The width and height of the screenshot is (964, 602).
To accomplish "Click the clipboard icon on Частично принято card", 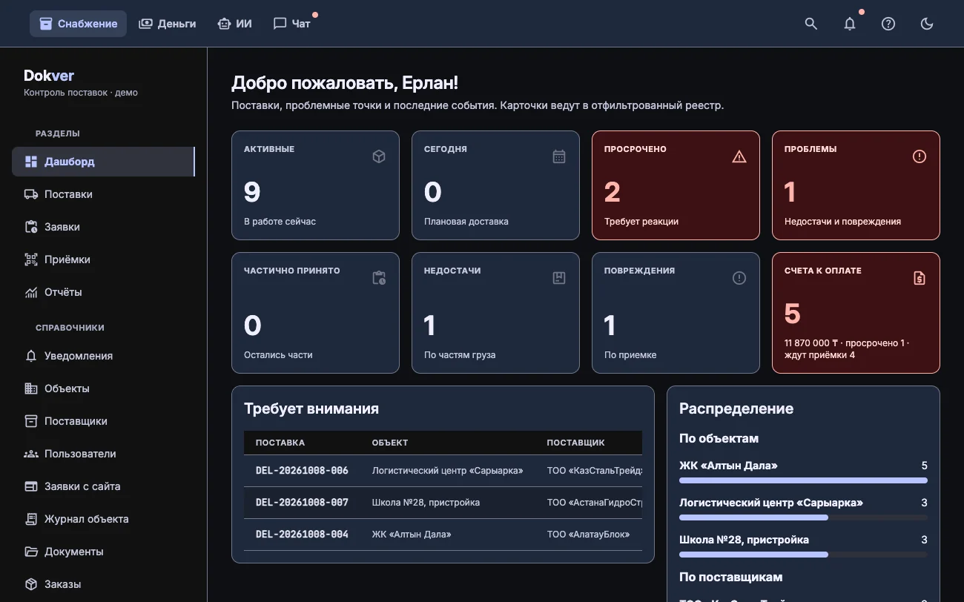I will coord(379,278).
